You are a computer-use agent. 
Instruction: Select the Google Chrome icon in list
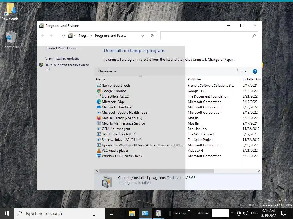click(99, 91)
